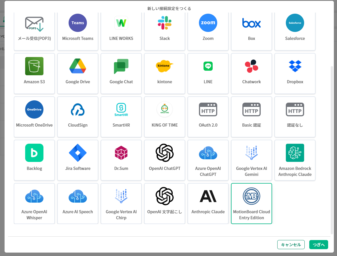Choose the Google Drive icon
Viewport: 337px width, 256px height.
(78, 66)
